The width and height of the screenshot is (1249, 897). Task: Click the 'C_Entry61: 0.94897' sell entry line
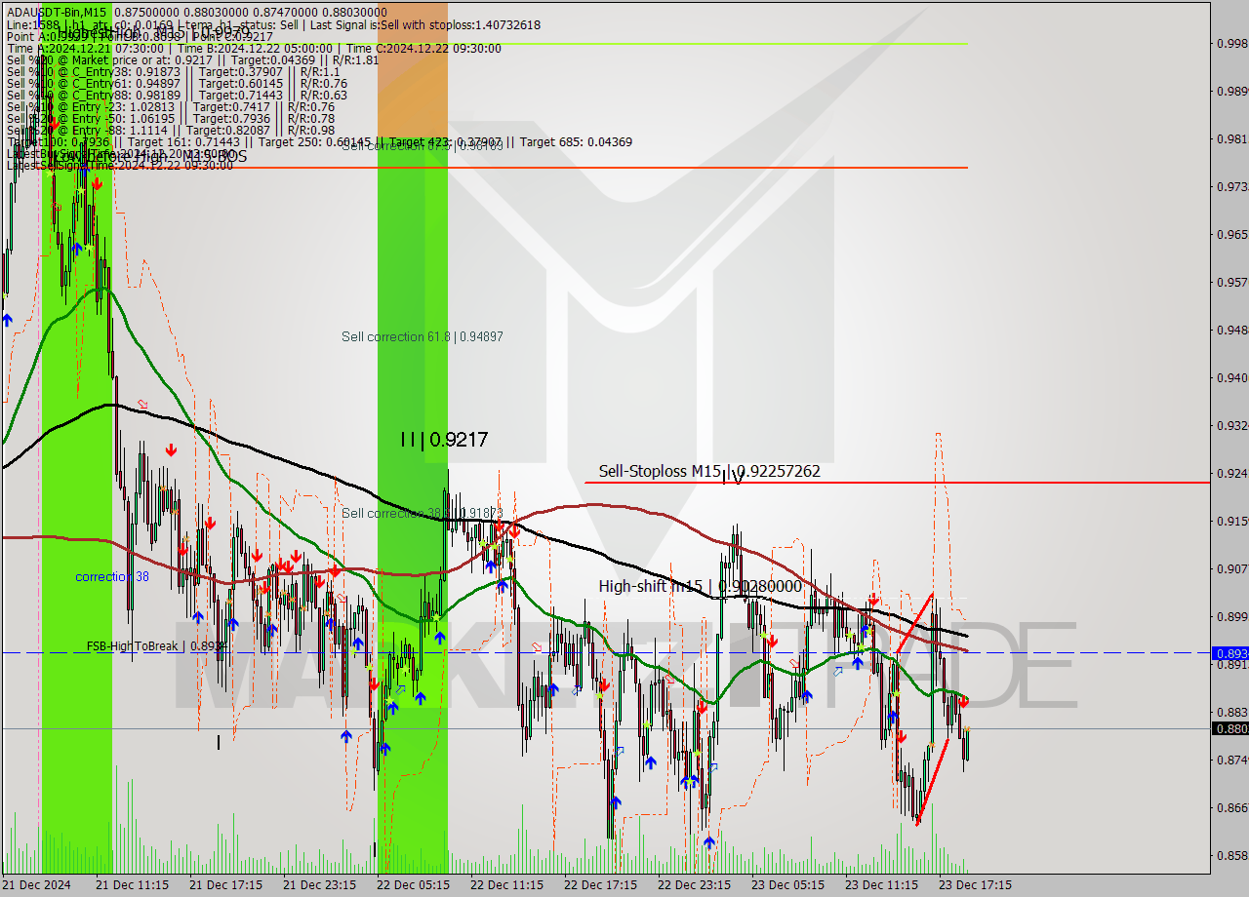click(177, 83)
